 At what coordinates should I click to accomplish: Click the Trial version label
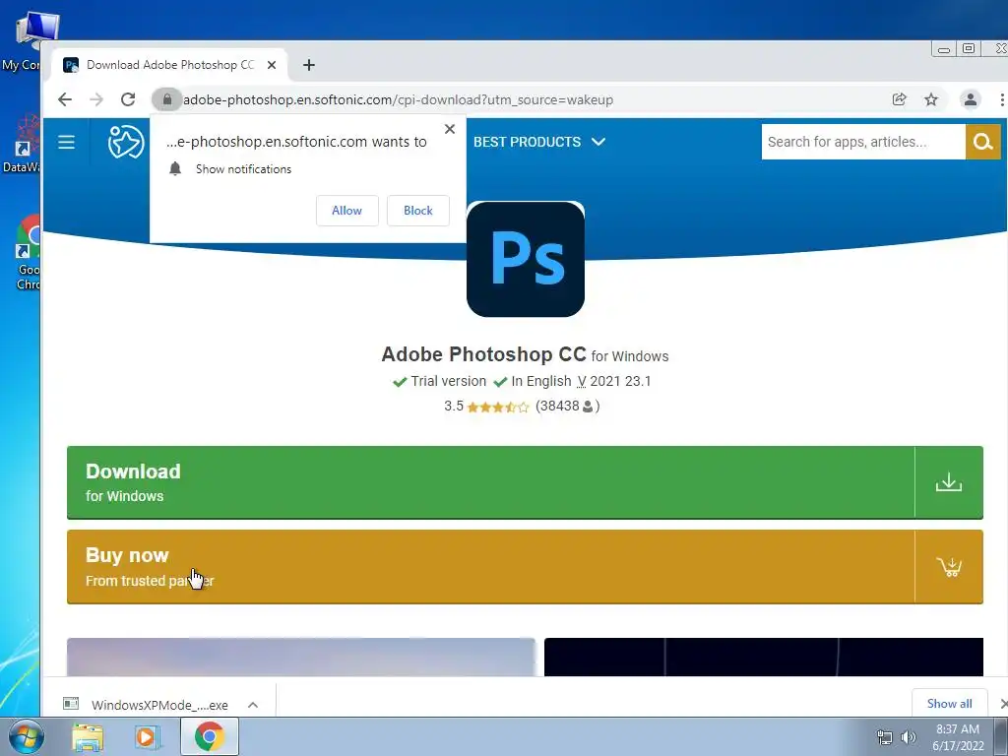(x=448, y=381)
